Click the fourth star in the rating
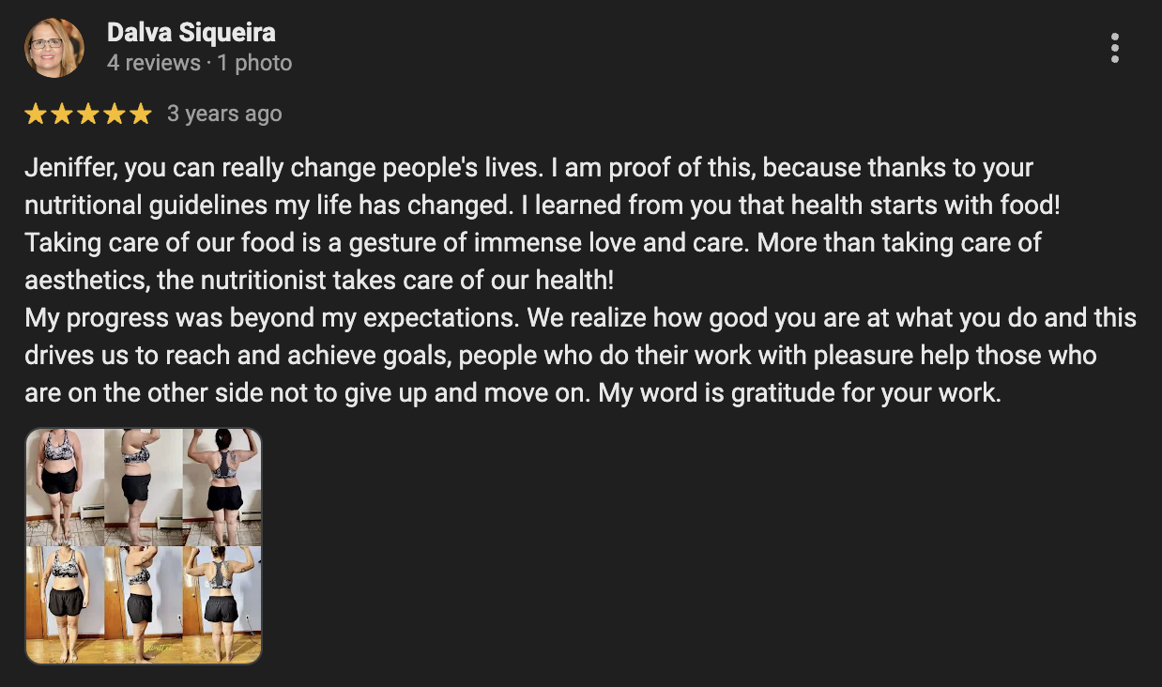The height and width of the screenshot is (687, 1162). [115, 114]
